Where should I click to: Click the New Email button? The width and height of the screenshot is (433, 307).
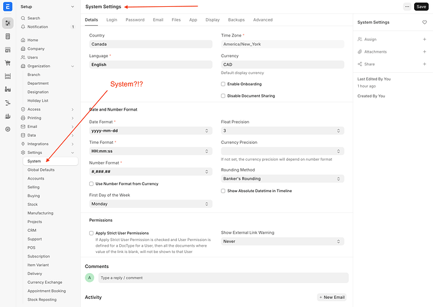coord(332,298)
